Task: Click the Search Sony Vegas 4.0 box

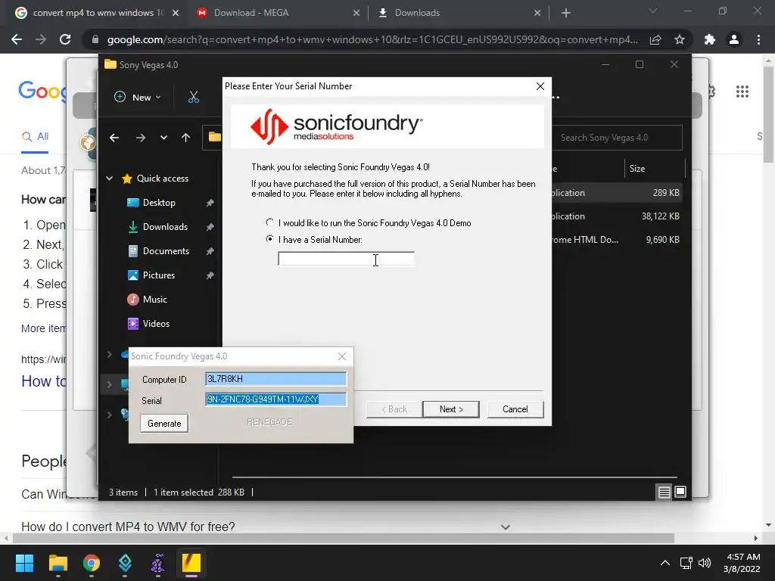Action: click(x=617, y=138)
